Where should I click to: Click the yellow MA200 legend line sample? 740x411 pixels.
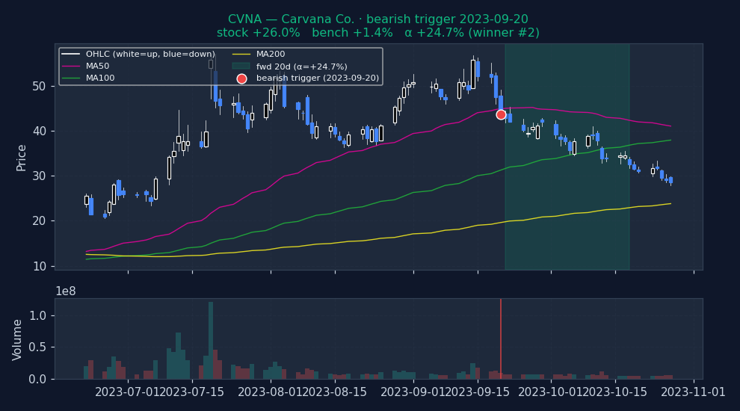coord(241,54)
